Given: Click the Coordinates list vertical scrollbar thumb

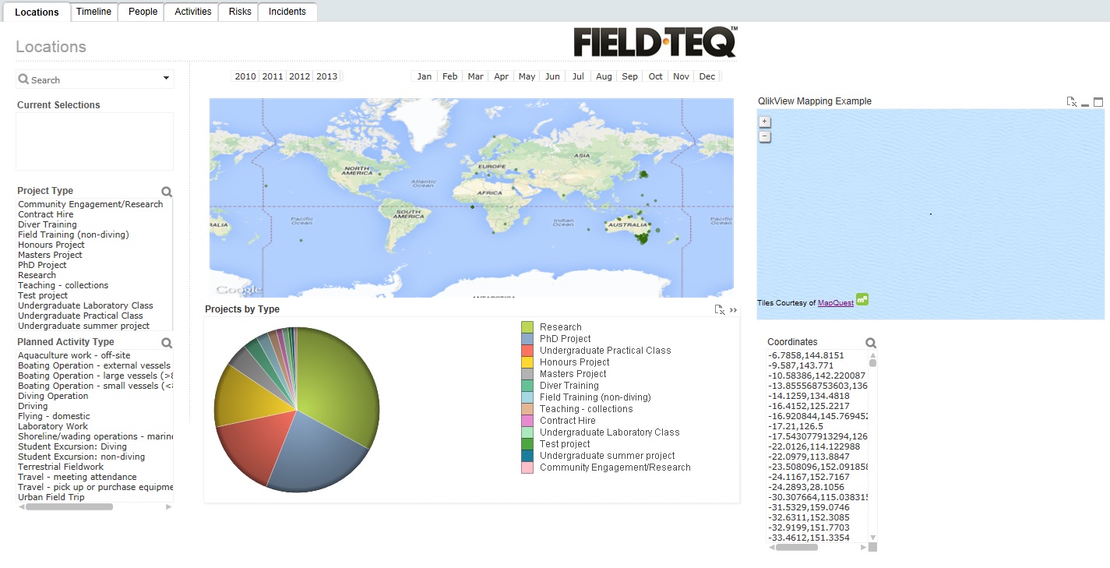Looking at the screenshot, I should pos(872,362).
